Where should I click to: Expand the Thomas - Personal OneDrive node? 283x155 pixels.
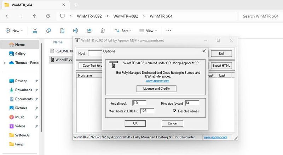[x=5, y=63]
